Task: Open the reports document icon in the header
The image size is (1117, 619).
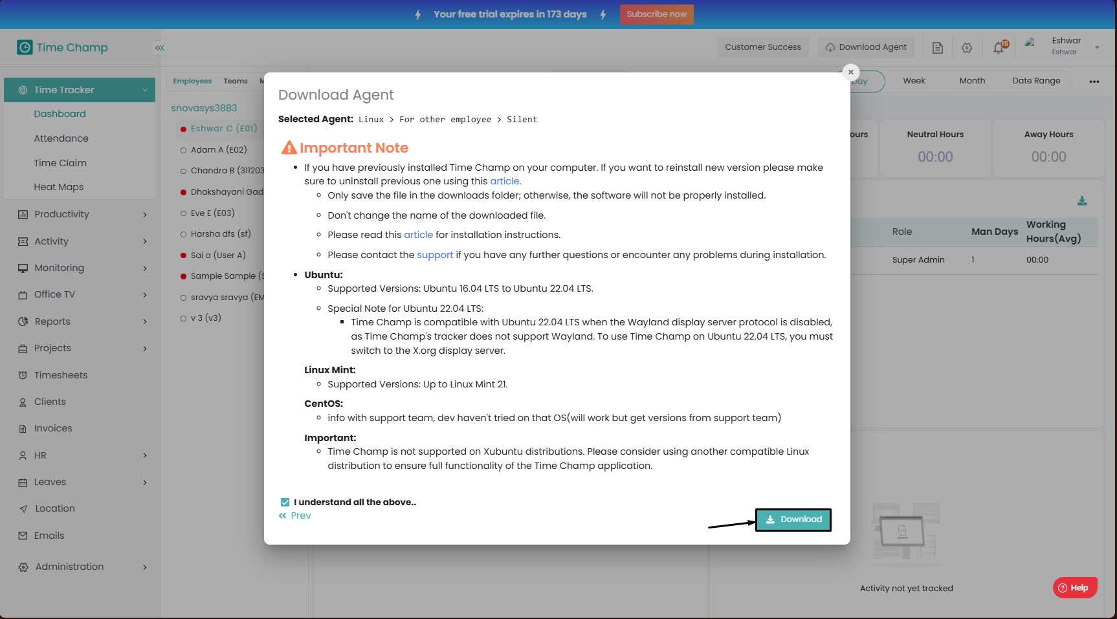Action: pos(937,48)
